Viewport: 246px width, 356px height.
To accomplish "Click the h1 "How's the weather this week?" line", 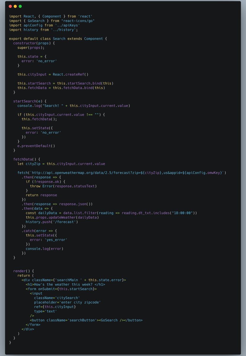I will click(65, 285).
